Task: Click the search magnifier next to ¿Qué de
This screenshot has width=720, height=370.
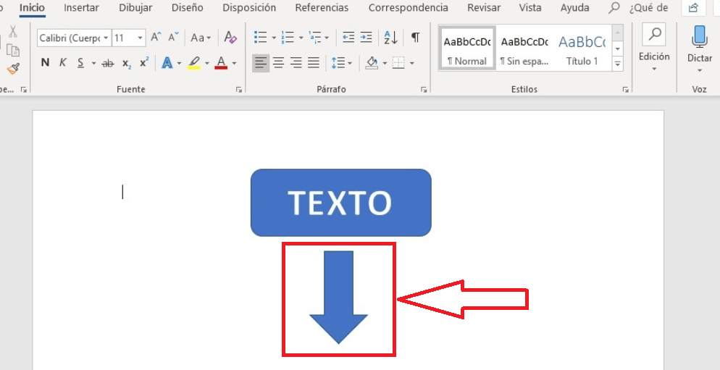Action: tap(614, 8)
